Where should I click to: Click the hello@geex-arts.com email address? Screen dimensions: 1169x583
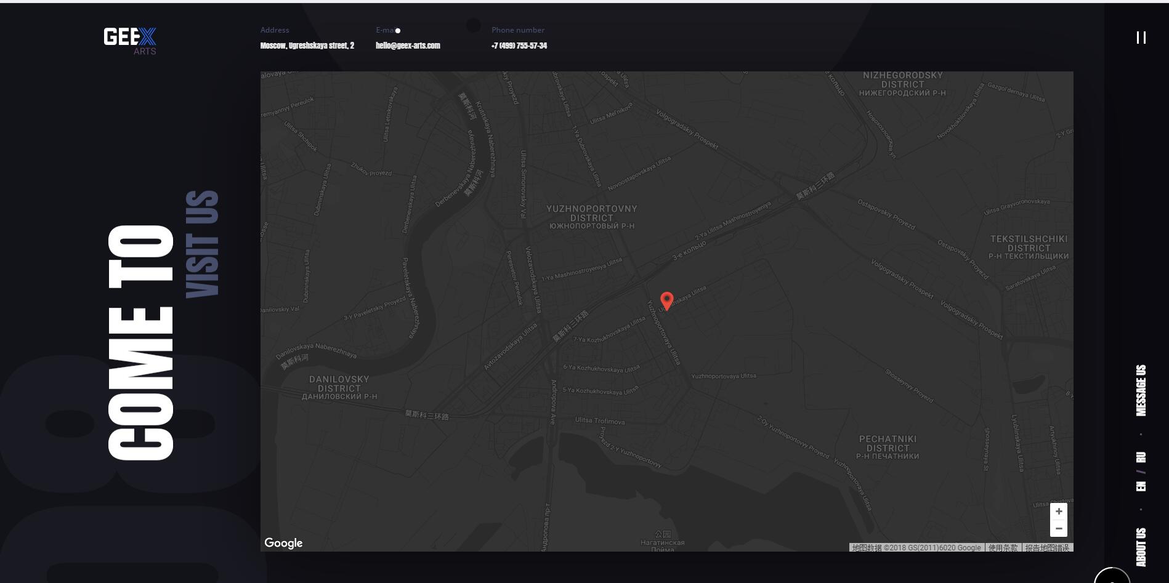tap(408, 46)
